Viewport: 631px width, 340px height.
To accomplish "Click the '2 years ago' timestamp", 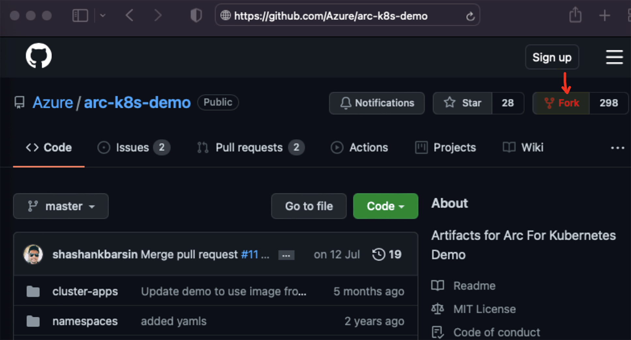I will tap(374, 321).
